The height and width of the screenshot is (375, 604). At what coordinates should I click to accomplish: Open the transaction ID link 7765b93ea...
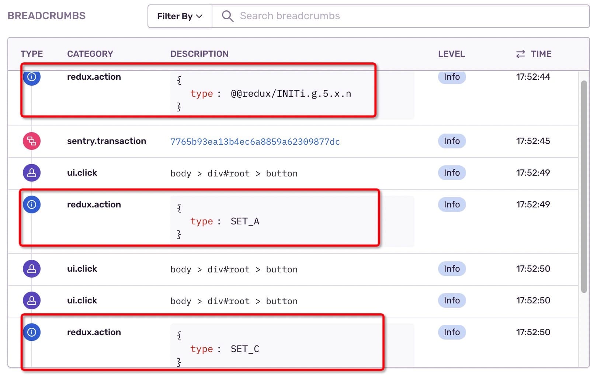tap(255, 142)
